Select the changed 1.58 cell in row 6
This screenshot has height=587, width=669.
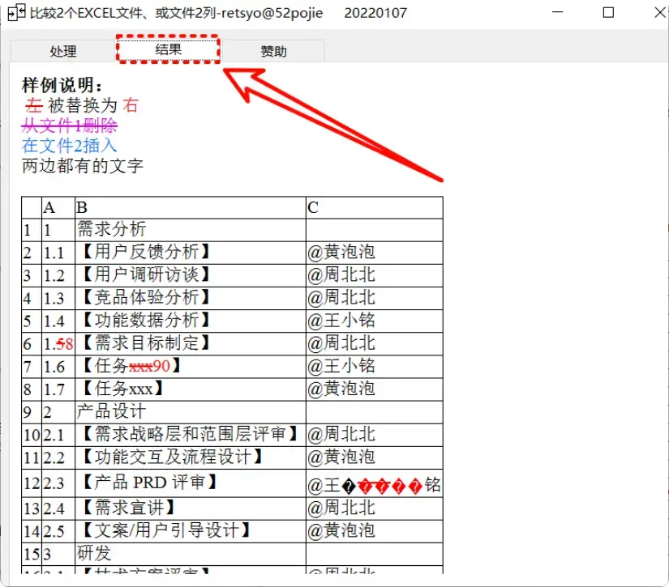[x=53, y=343]
